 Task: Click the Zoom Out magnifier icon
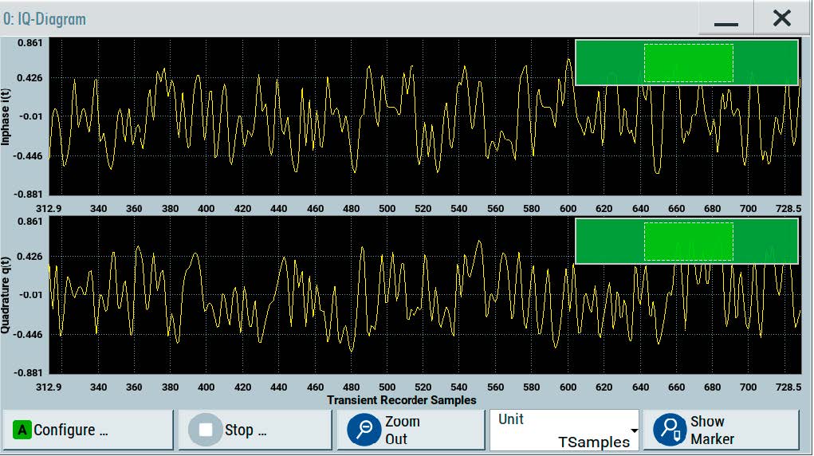coord(364,430)
